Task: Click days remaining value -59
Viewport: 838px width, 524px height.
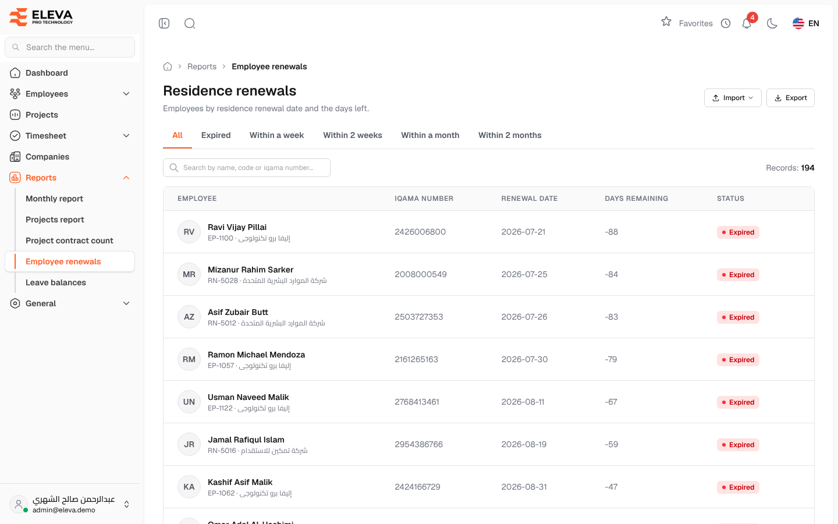Action: point(612,444)
